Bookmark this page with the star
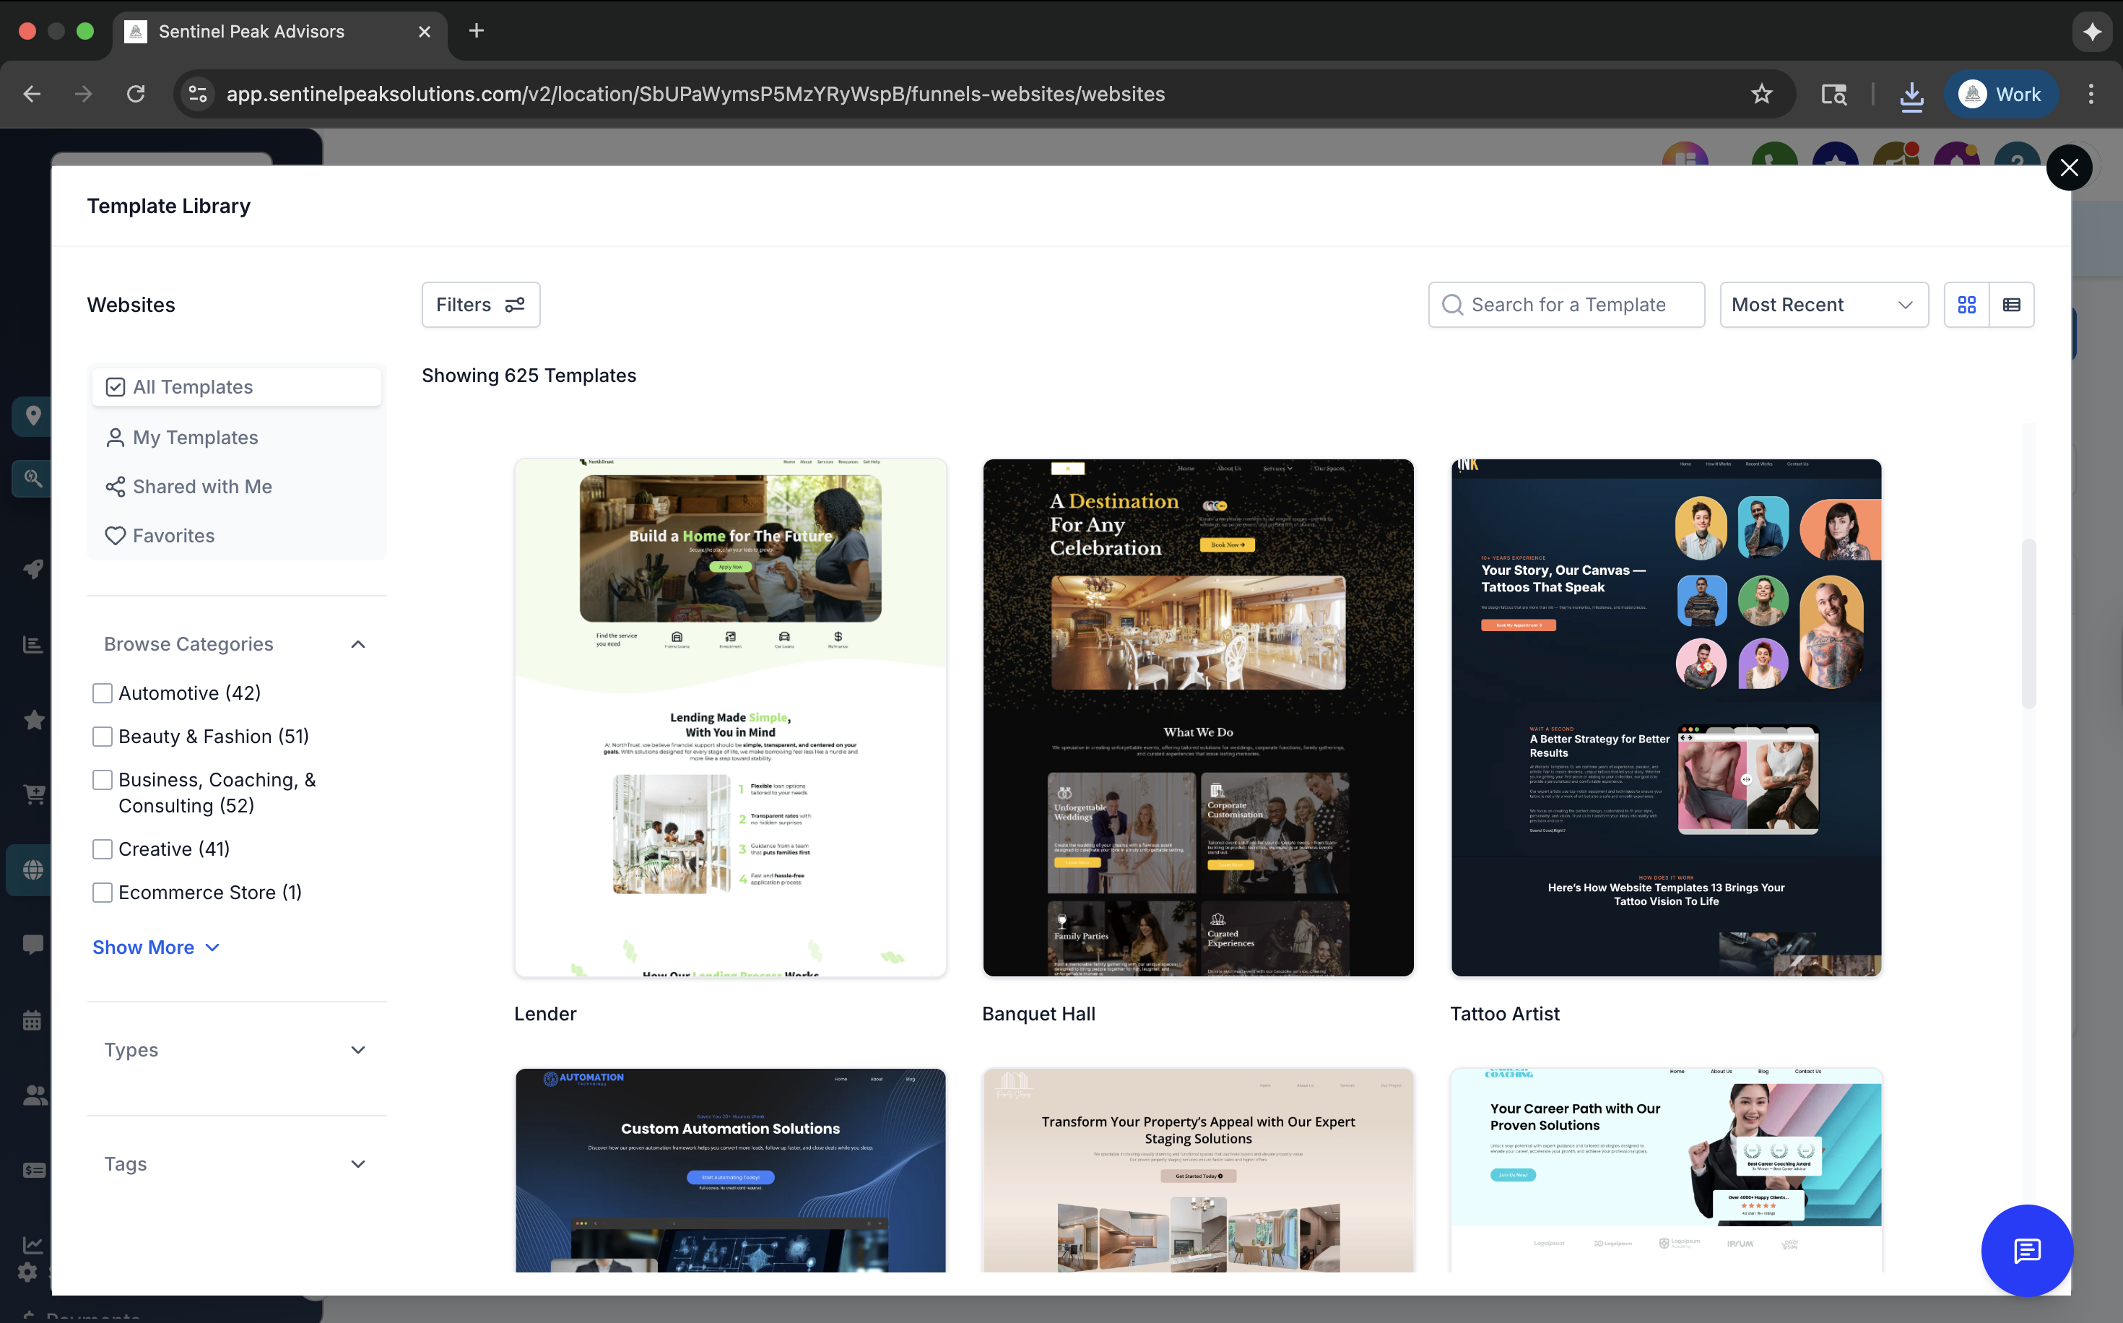Screen dimensions: 2123x1323 click(1761, 94)
